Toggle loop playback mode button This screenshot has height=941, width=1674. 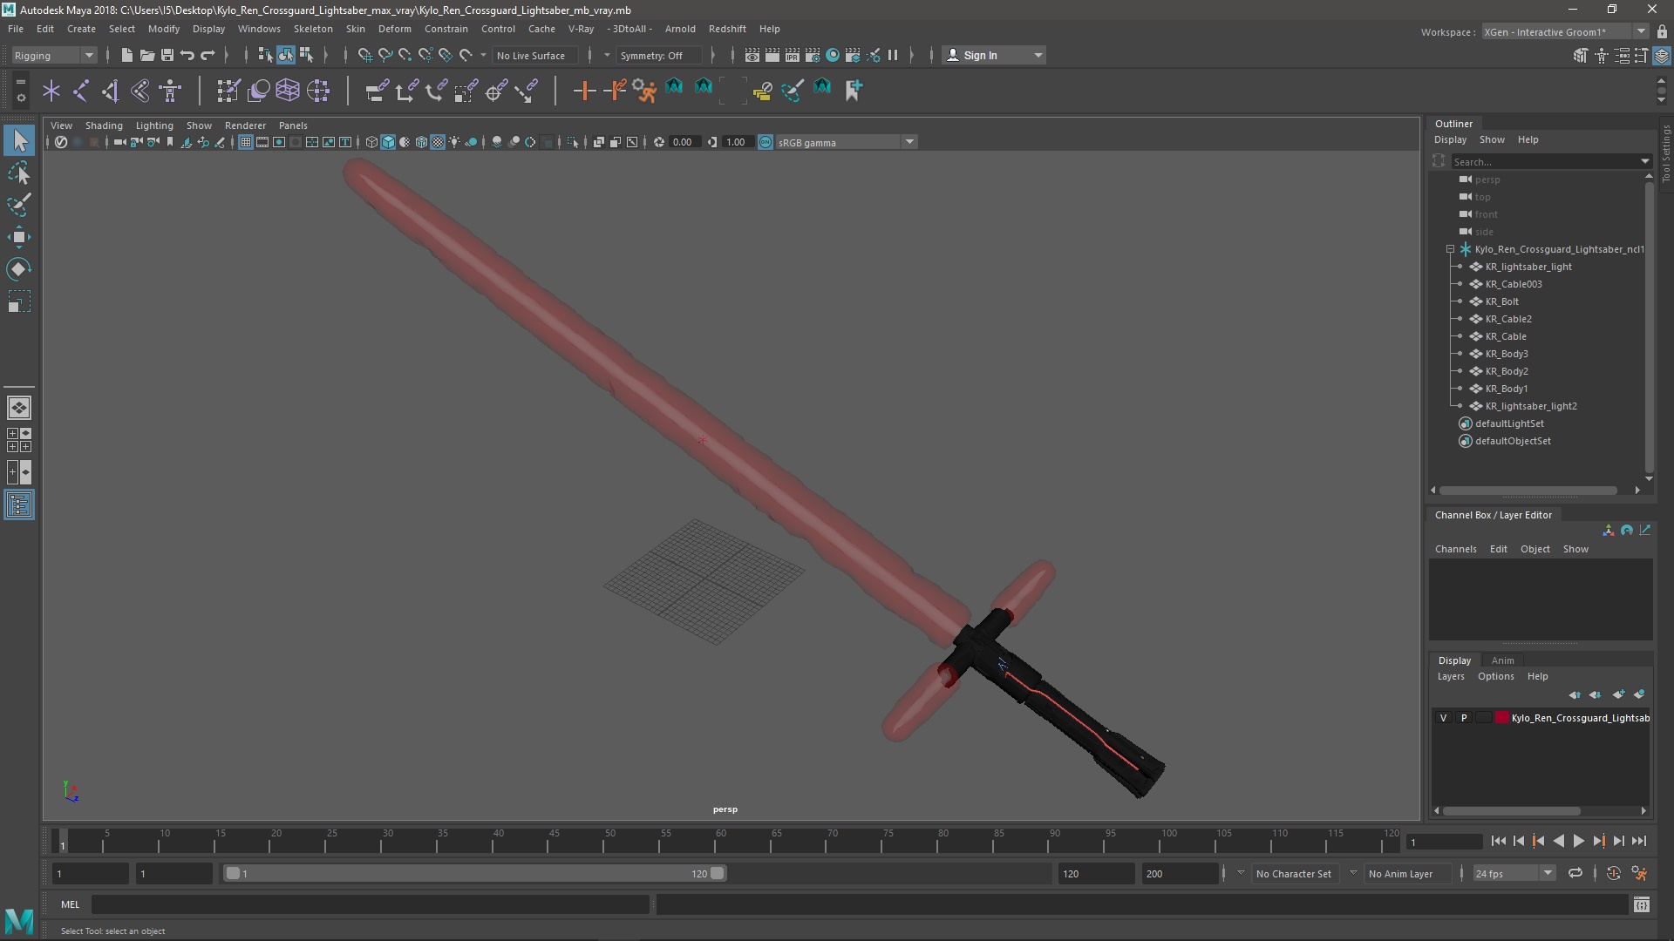(1575, 873)
